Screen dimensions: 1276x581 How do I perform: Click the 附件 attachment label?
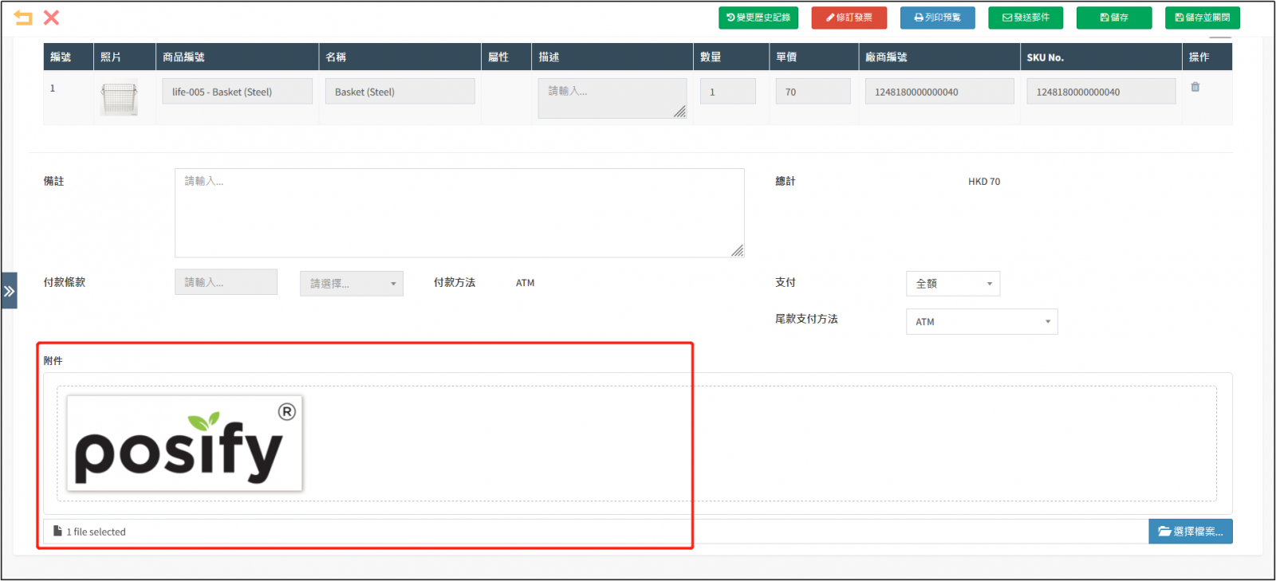(53, 361)
